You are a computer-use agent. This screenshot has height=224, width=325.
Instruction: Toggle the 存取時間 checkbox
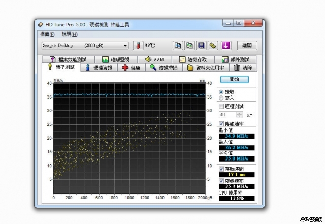(221, 169)
